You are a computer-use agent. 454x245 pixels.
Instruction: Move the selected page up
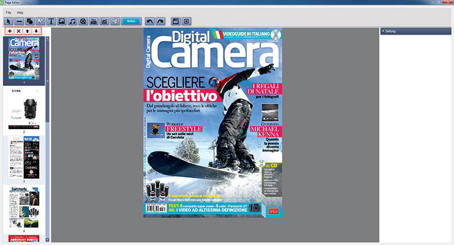coord(27,31)
